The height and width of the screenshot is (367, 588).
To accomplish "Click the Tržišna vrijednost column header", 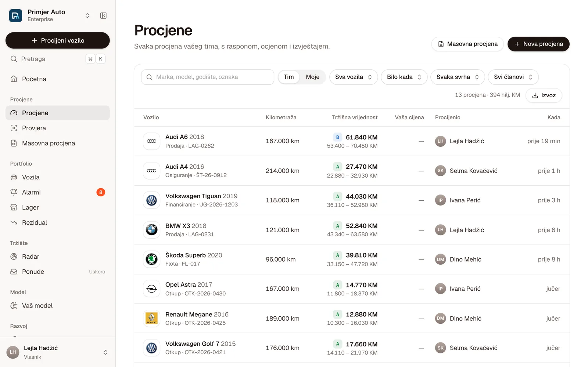I will pos(355,117).
